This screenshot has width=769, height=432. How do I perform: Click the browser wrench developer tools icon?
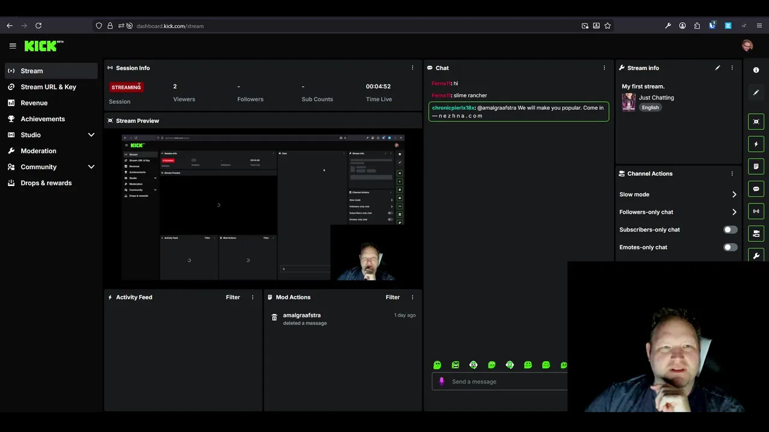[668, 26]
